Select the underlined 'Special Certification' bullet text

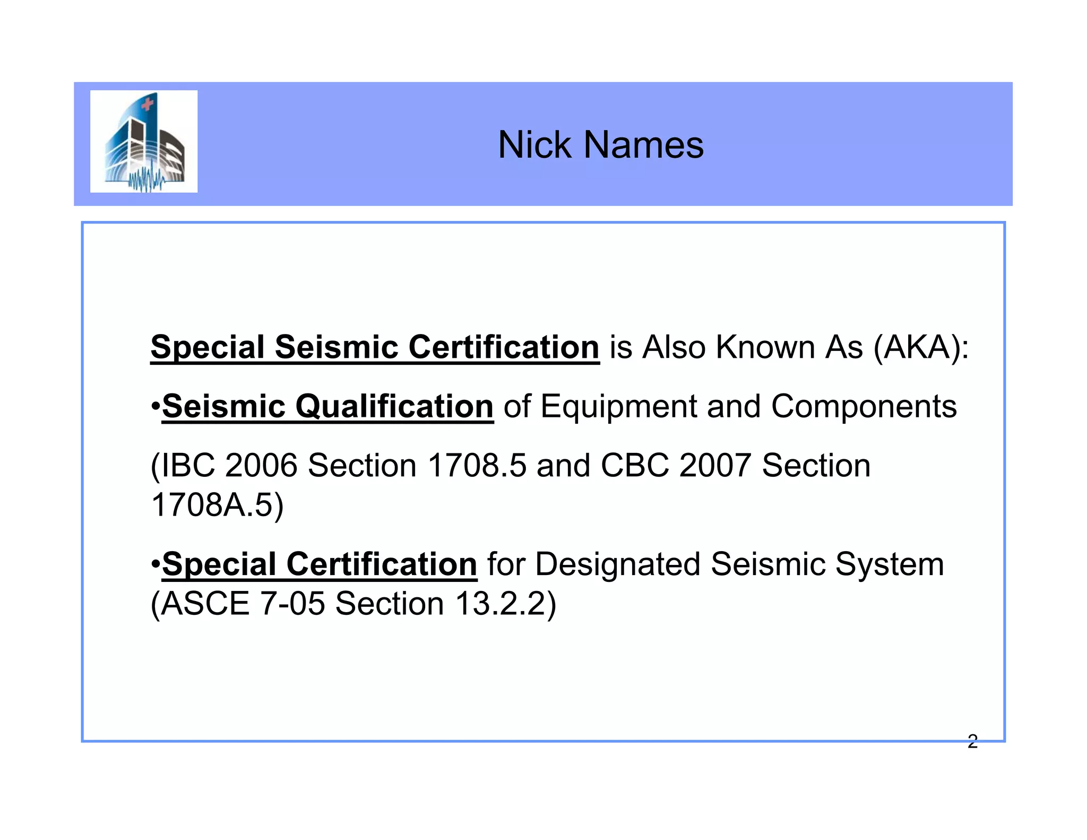[x=320, y=564]
